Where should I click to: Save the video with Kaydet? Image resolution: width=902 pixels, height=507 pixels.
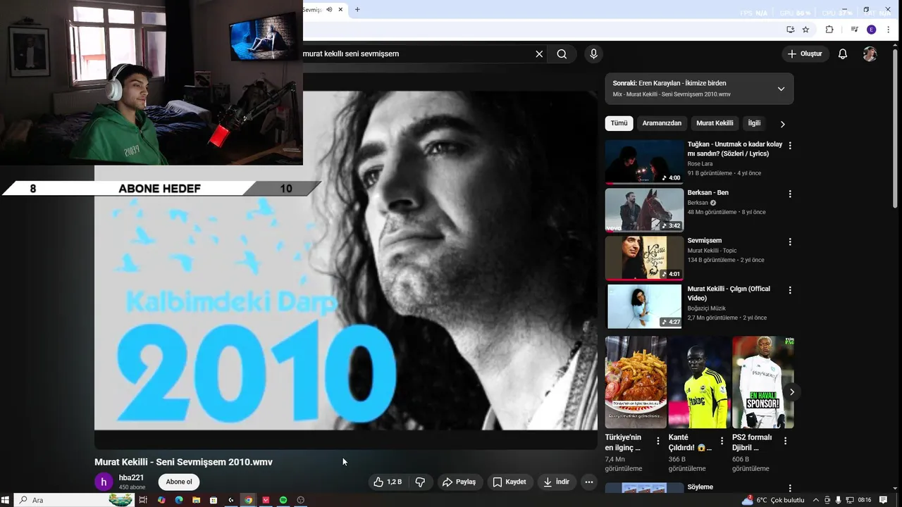(509, 482)
